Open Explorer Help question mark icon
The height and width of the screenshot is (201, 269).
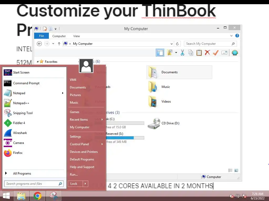click(237, 36)
